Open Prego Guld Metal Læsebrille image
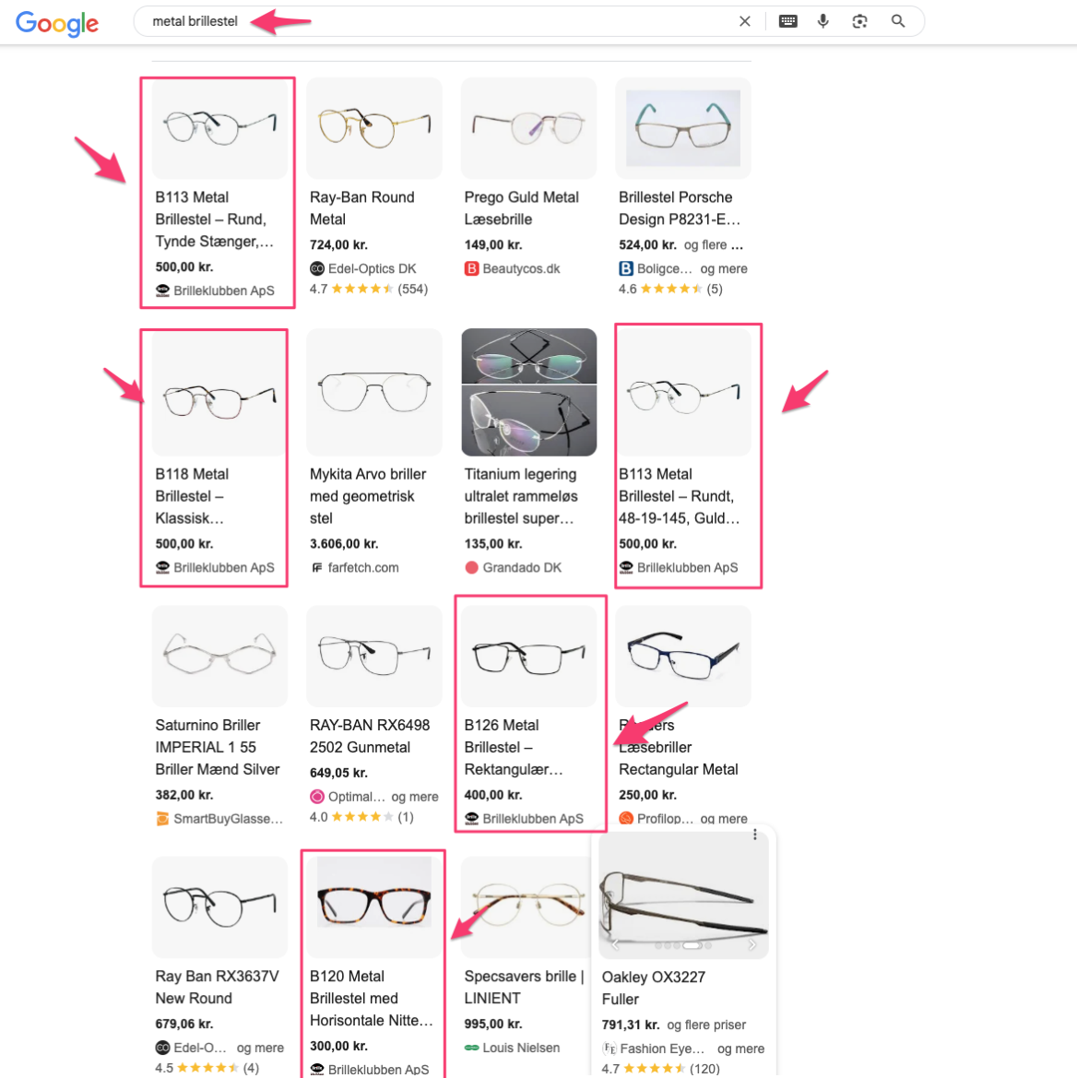 coord(528,128)
